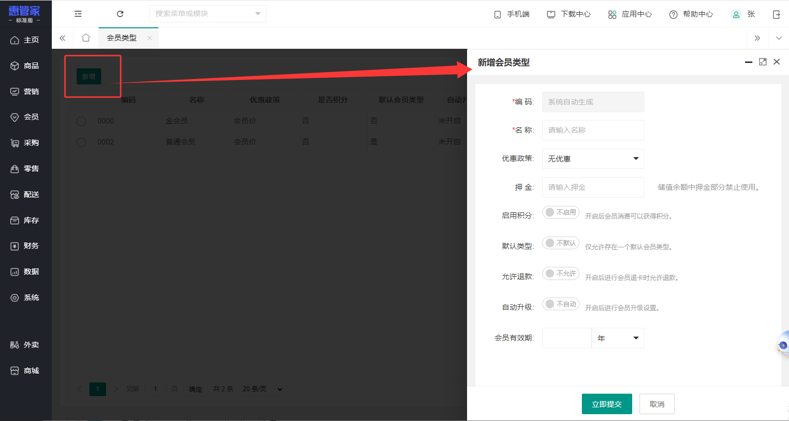This screenshot has height=421, width=789.
Task: Click the logout icon at top right
Action: pos(776,15)
